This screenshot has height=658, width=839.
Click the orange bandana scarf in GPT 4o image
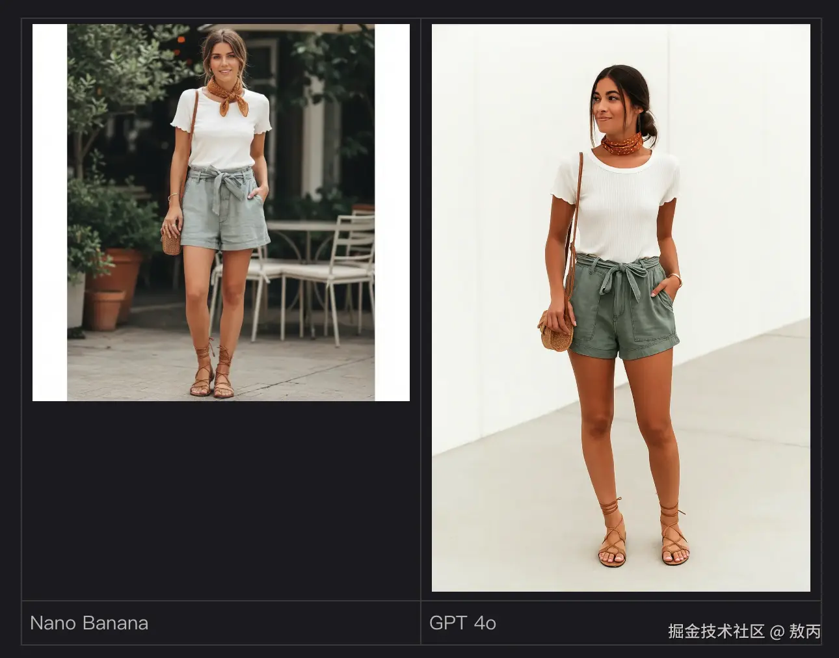click(621, 144)
